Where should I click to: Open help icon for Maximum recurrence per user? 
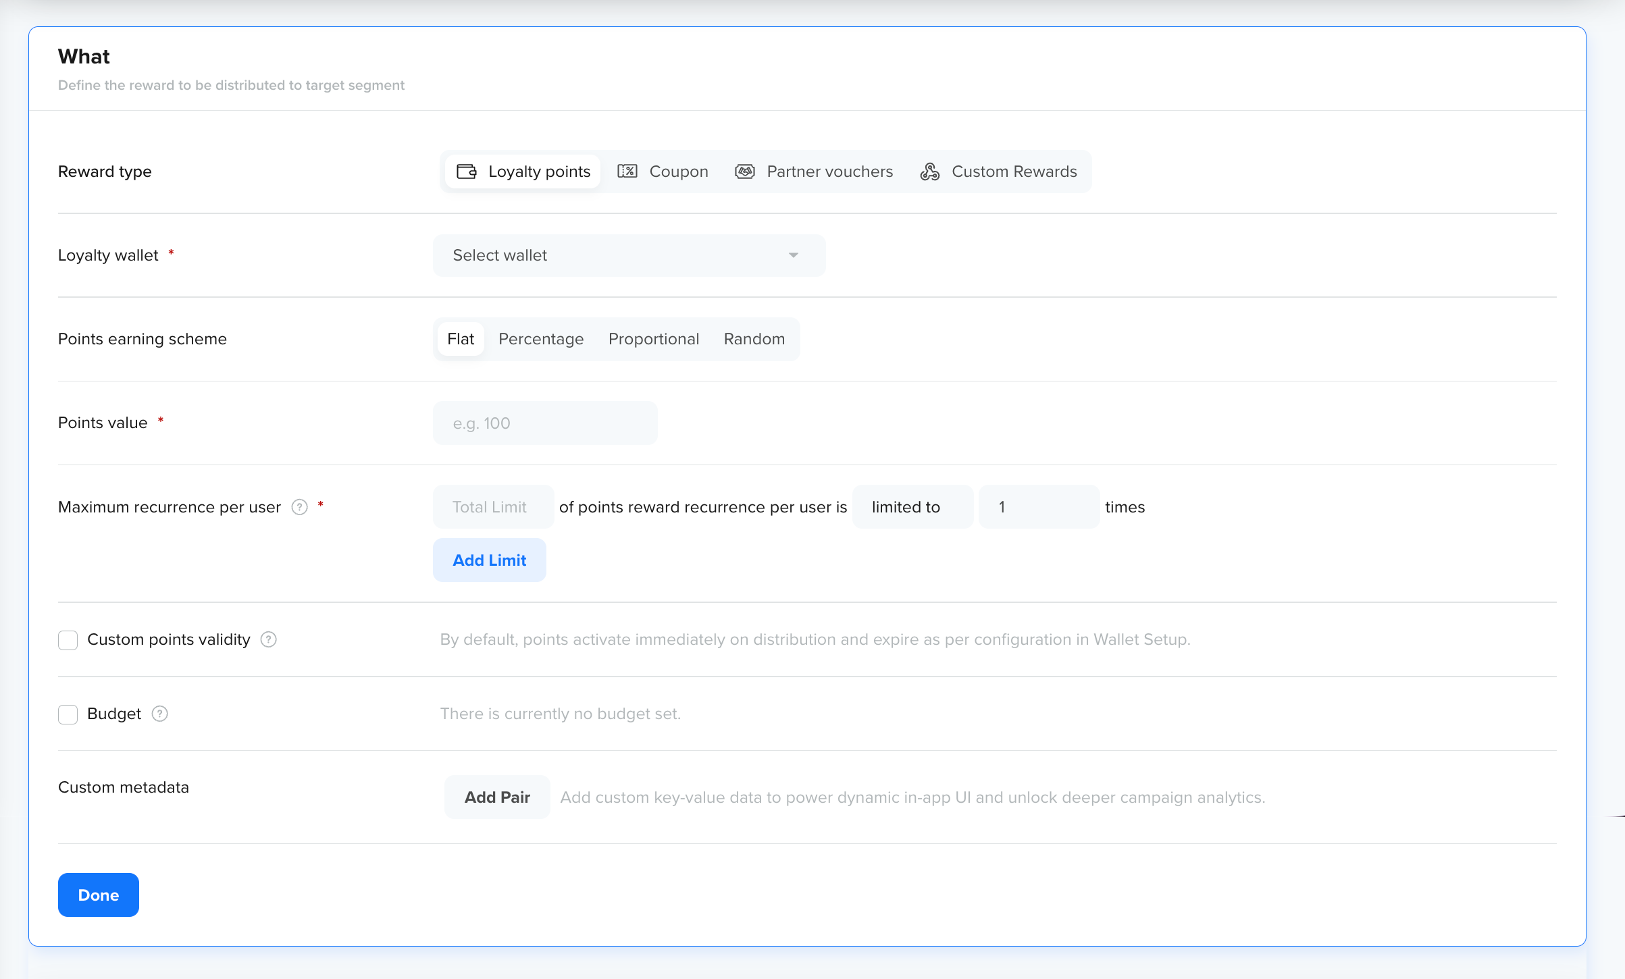[300, 507]
